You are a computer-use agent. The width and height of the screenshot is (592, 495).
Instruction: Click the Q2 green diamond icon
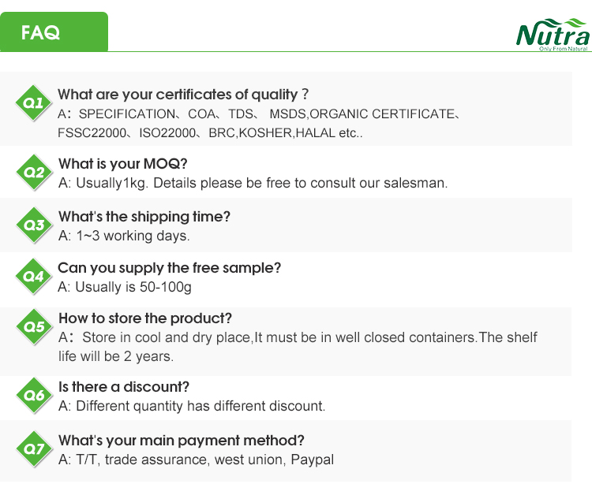33,173
